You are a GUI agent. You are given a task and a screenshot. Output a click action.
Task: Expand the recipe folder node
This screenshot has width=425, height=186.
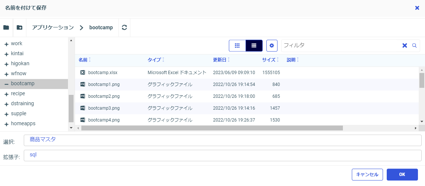click(x=6, y=94)
